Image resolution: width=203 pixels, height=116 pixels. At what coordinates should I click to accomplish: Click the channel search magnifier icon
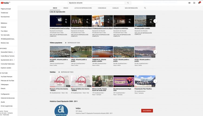pyautogui.click(x=145, y=8)
